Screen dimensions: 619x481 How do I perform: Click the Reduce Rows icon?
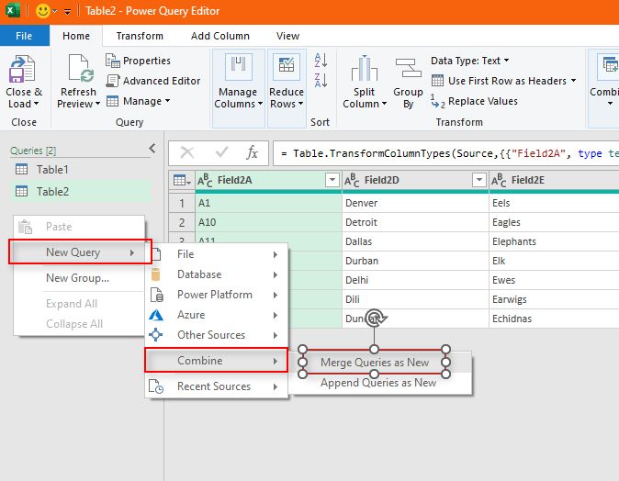pyautogui.click(x=287, y=67)
